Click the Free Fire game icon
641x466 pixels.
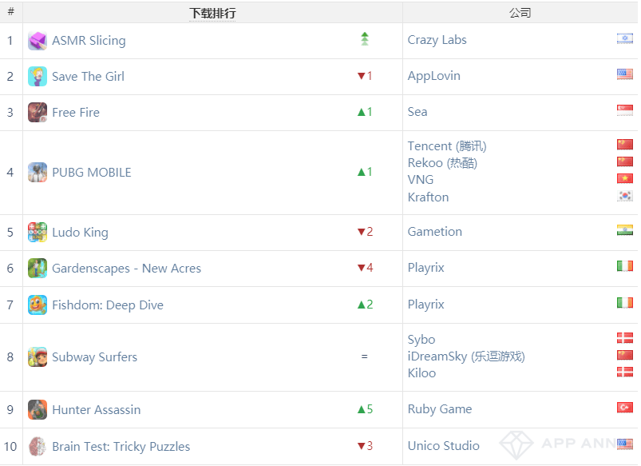click(x=38, y=113)
